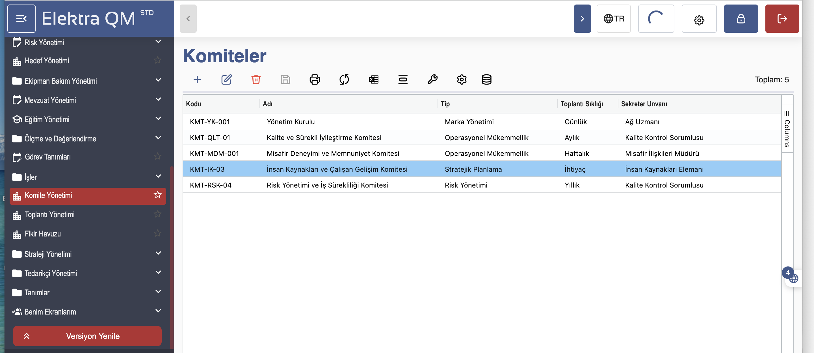Click the red trash delete icon
814x353 pixels.
256,79
